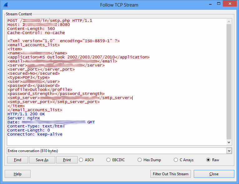Screen dimensions: 239x184
Task: Click the closing email_accounts_list tag
Action: point(35,110)
